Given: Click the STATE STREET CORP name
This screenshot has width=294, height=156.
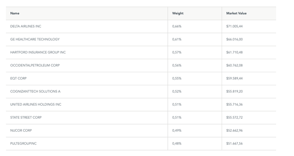Looking at the screenshot, I should (26, 118).
